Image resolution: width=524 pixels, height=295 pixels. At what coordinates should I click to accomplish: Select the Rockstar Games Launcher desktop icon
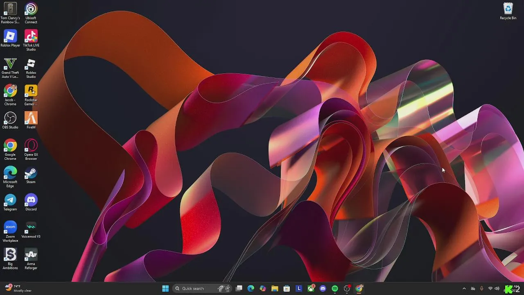[x=31, y=95]
